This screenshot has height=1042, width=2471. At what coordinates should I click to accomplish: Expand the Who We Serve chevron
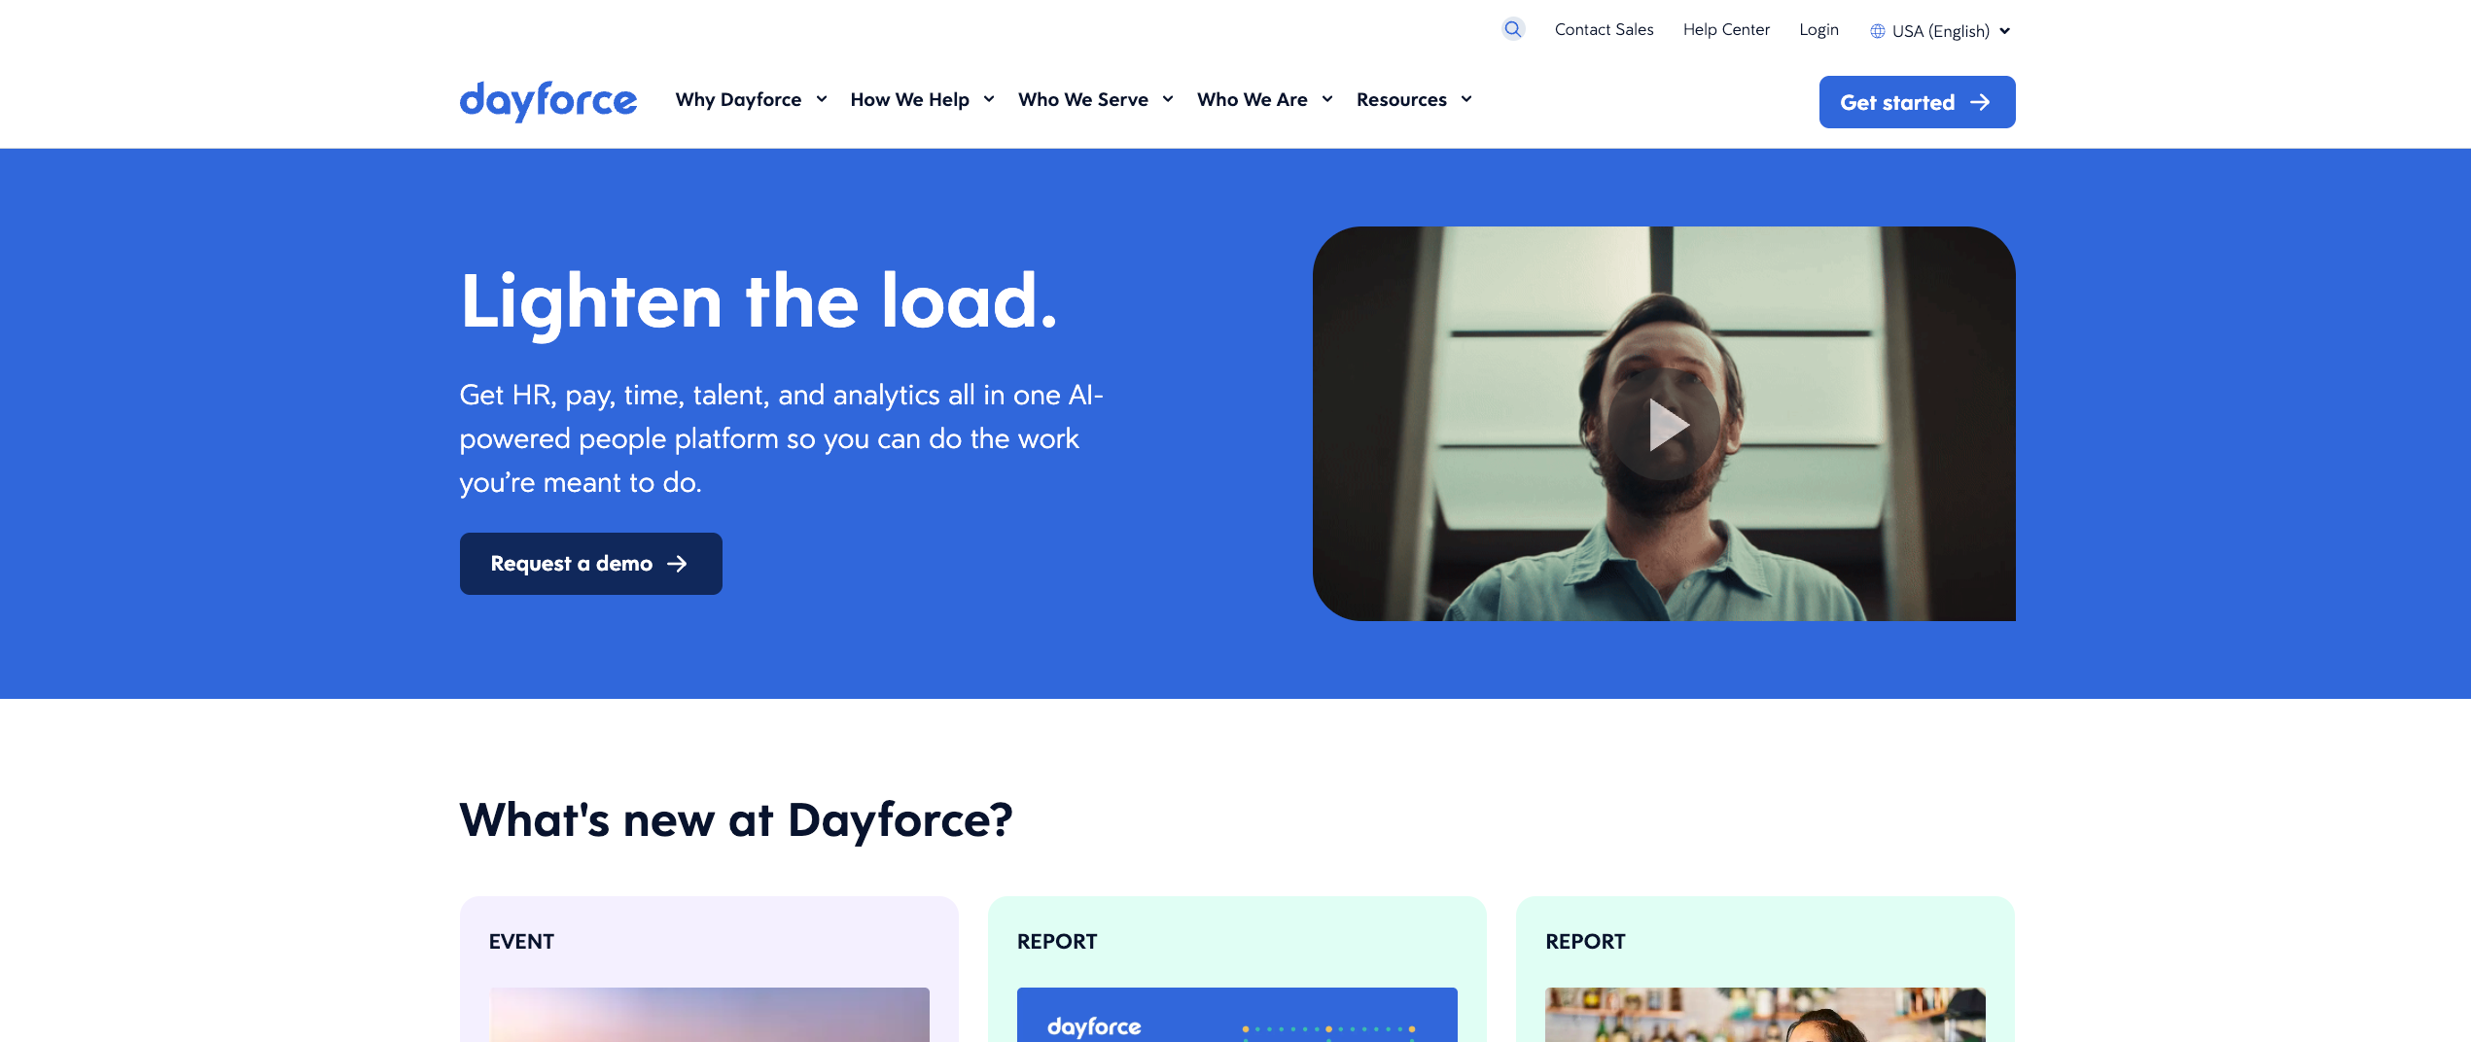[1168, 99]
